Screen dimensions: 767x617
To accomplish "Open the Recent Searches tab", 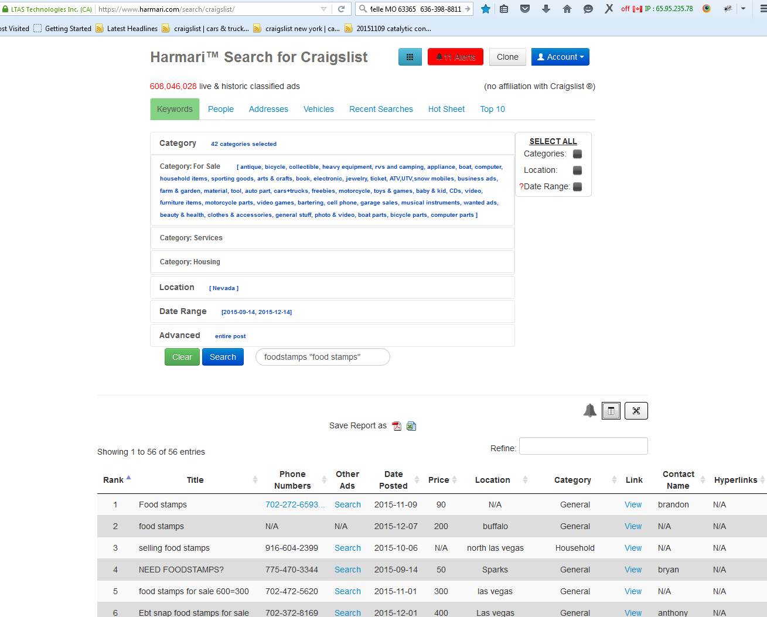I will [381, 109].
